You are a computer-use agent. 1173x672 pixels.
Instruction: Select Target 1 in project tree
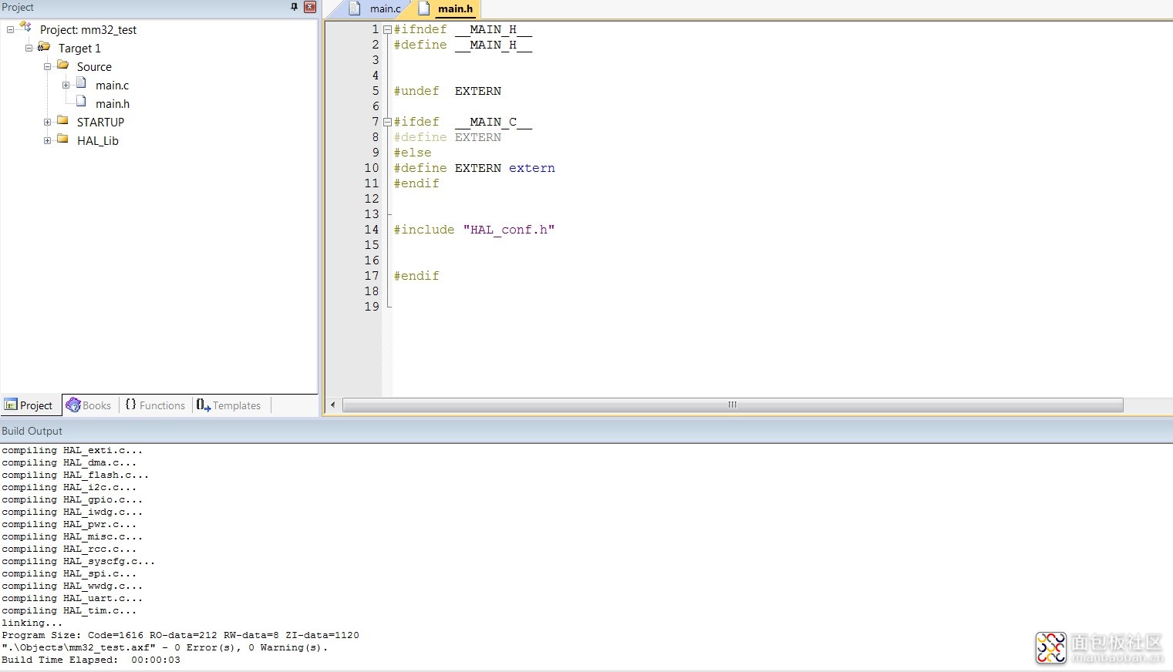click(x=79, y=49)
